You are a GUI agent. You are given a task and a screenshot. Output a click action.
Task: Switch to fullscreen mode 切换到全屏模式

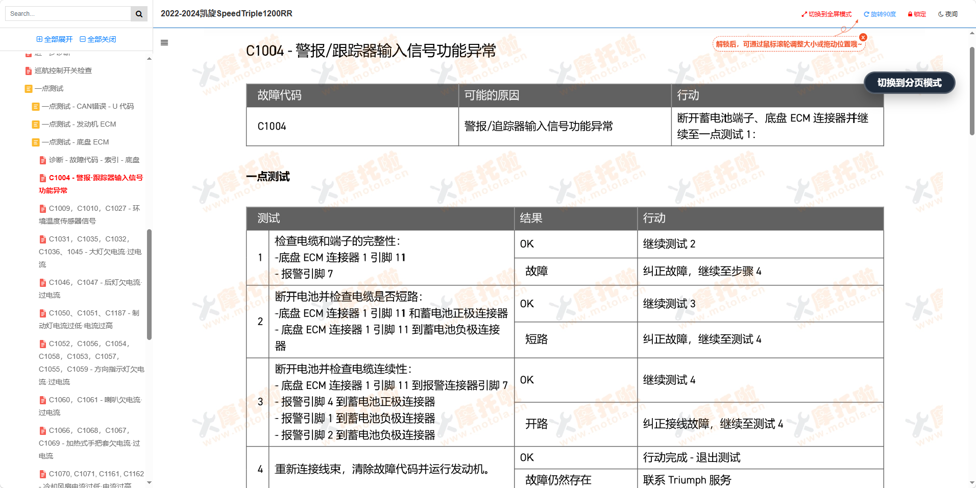click(x=826, y=14)
